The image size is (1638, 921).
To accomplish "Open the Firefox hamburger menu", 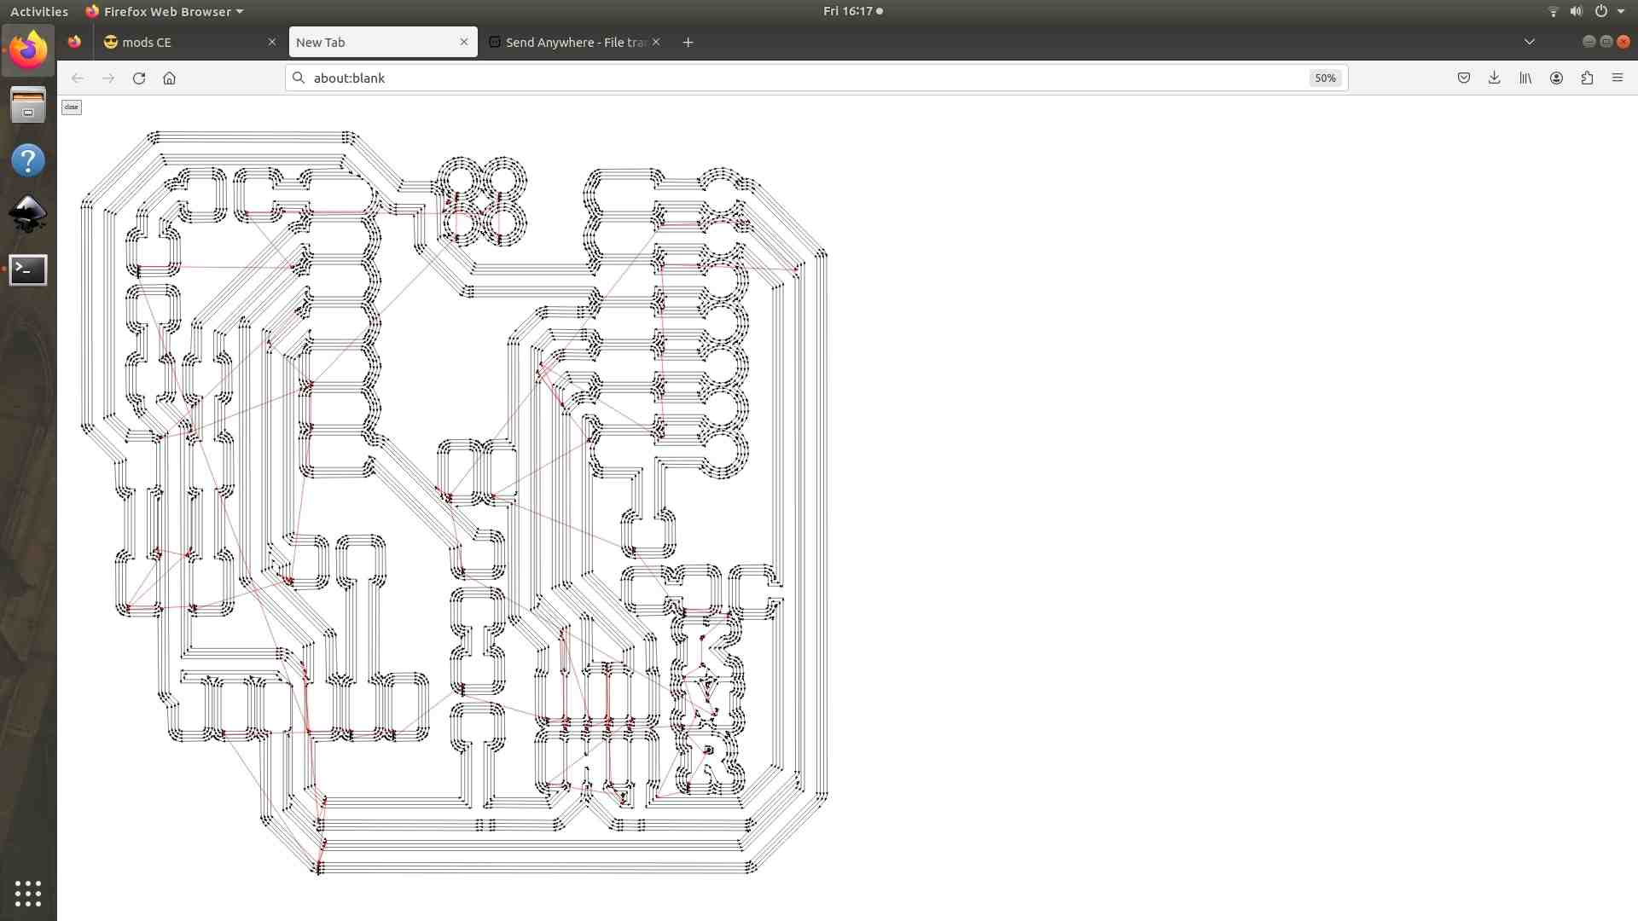I will pyautogui.click(x=1617, y=78).
